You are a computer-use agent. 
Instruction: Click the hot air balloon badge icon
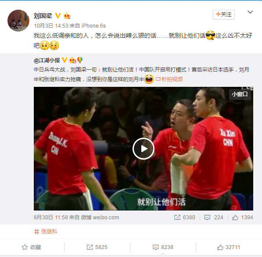tap(80, 60)
